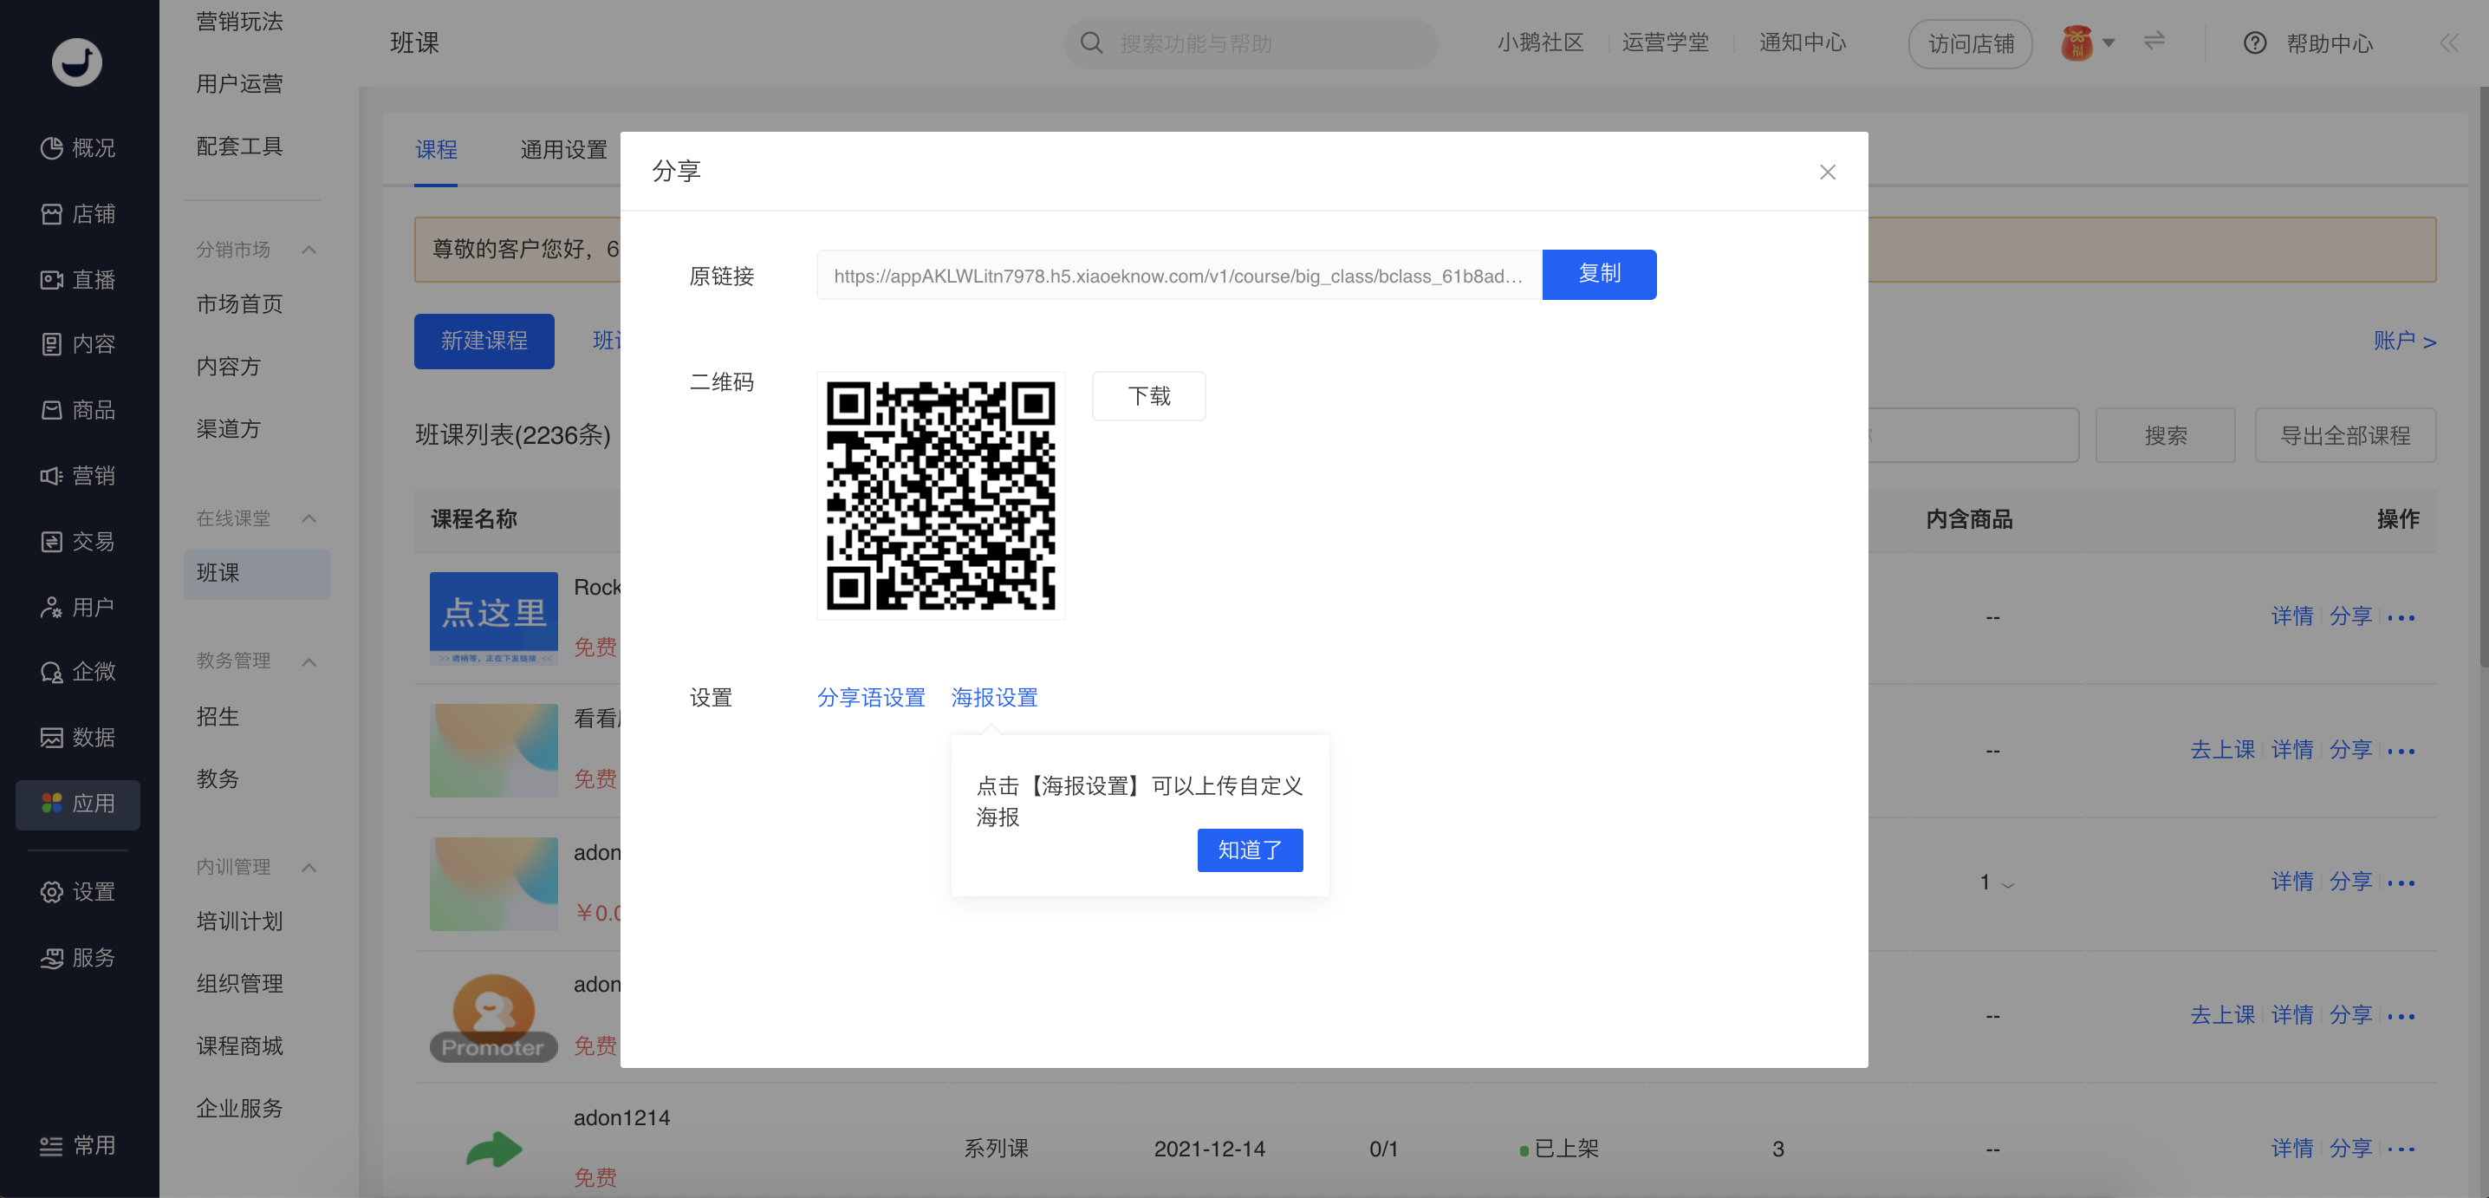Click the 新建课程 button
Image resolution: width=2489 pixels, height=1198 pixels.
coord(484,341)
